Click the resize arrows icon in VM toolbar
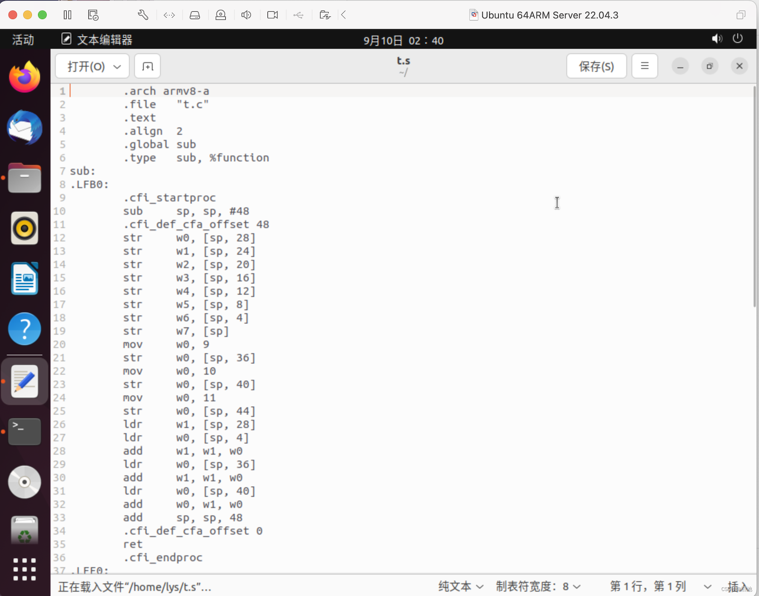The height and width of the screenshot is (596, 759). click(x=169, y=15)
